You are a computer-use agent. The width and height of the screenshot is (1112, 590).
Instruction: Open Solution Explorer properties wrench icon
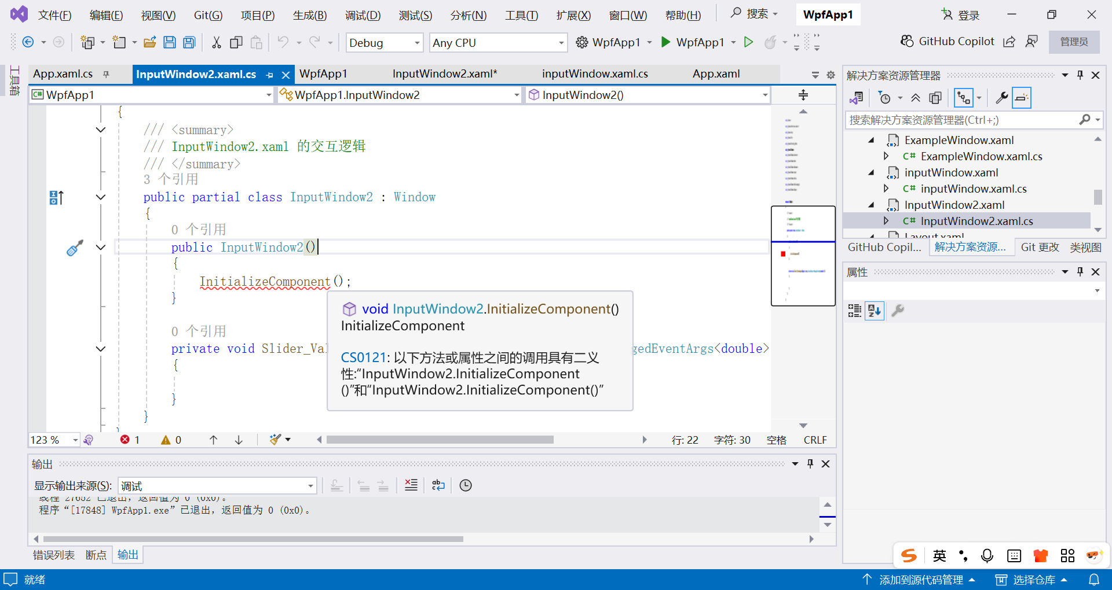pos(1001,98)
